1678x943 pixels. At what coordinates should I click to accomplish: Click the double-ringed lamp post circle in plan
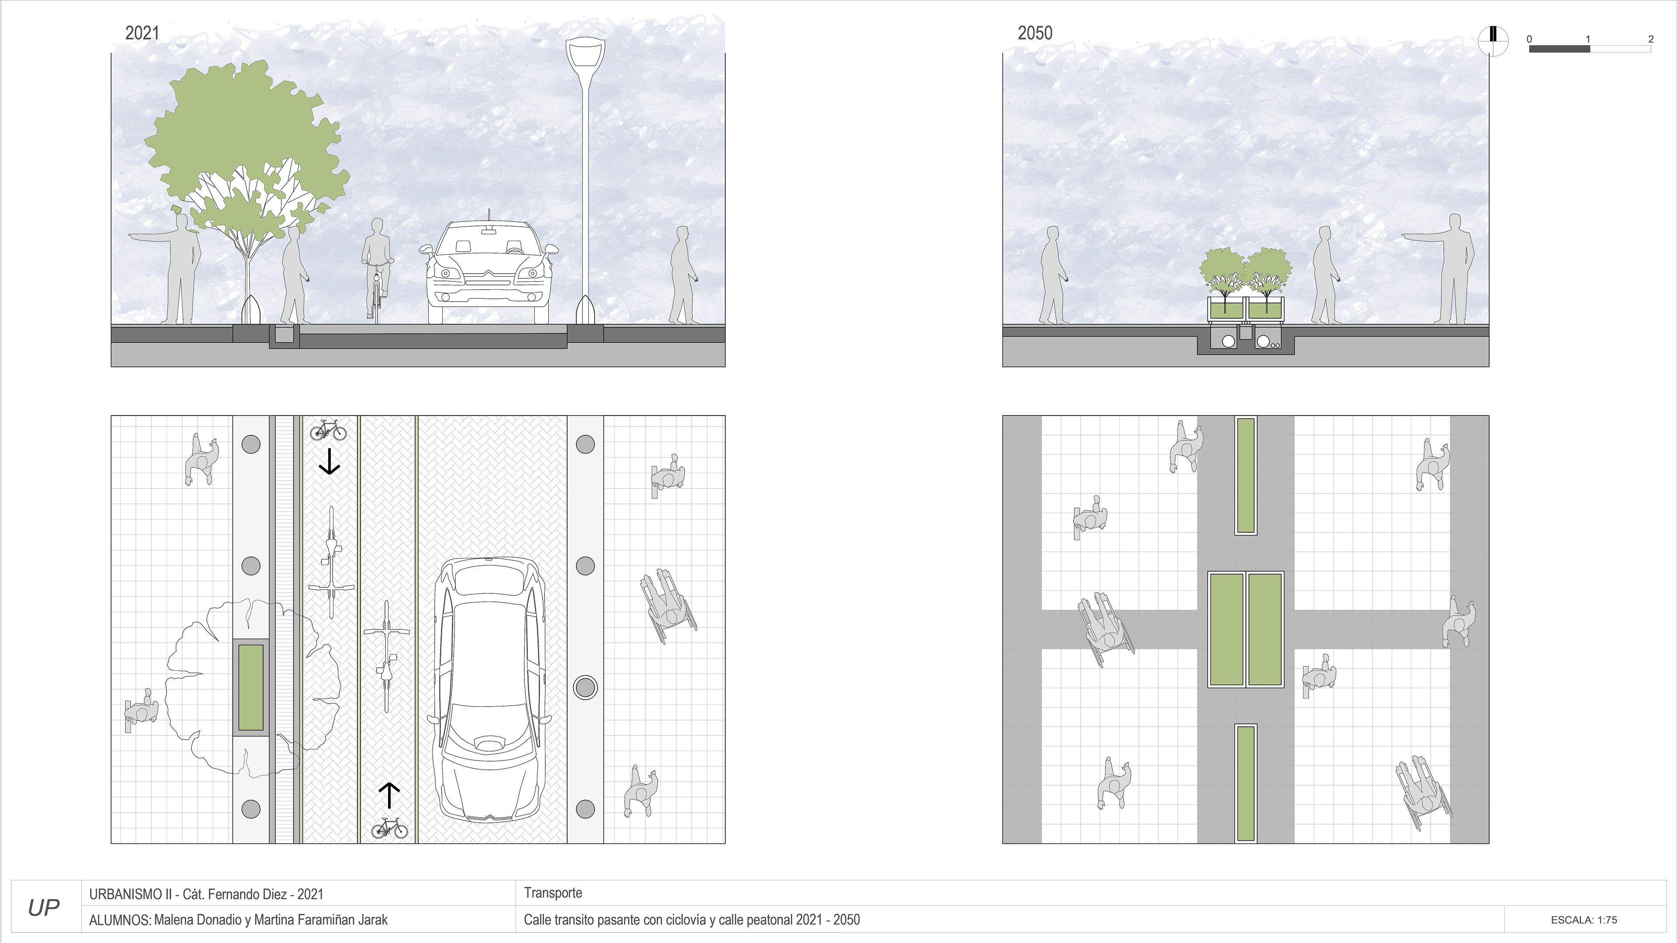(585, 687)
